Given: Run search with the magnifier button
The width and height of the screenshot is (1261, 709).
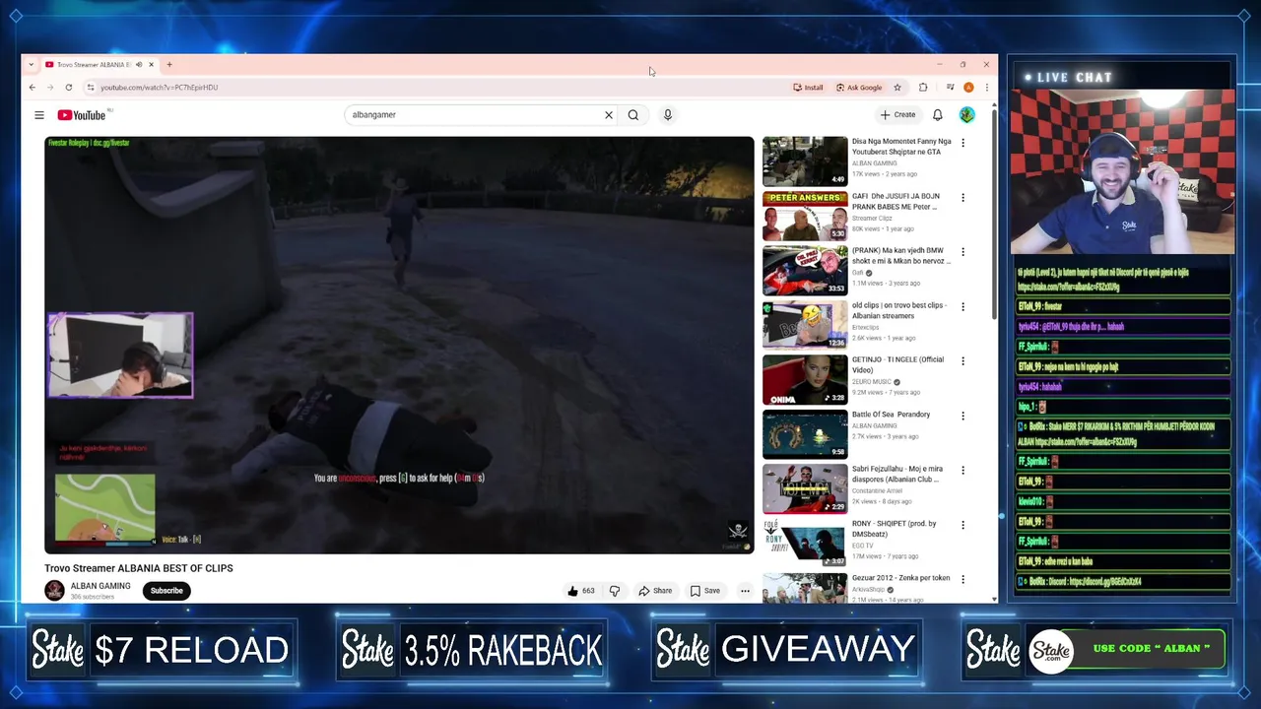Looking at the screenshot, I should pyautogui.click(x=633, y=115).
